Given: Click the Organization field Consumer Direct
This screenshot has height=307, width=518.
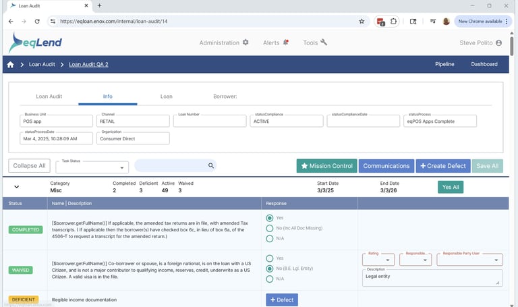Looking at the screenshot, I should (x=133, y=138).
